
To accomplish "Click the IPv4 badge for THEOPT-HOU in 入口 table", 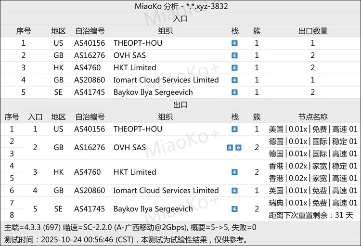I will pos(234,43).
